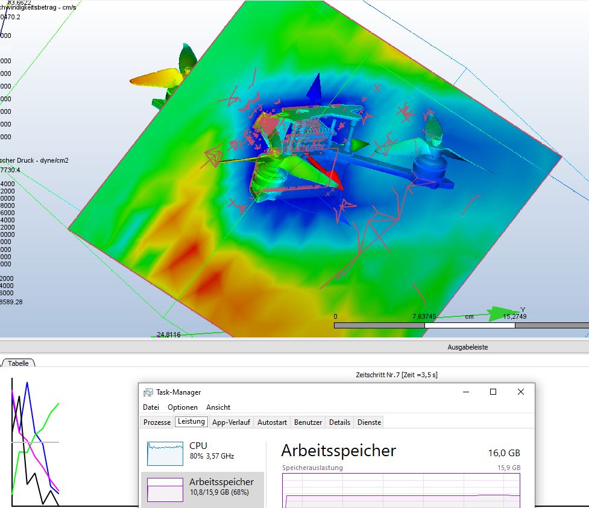Switch to the Benutzer tab

tap(308, 422)
